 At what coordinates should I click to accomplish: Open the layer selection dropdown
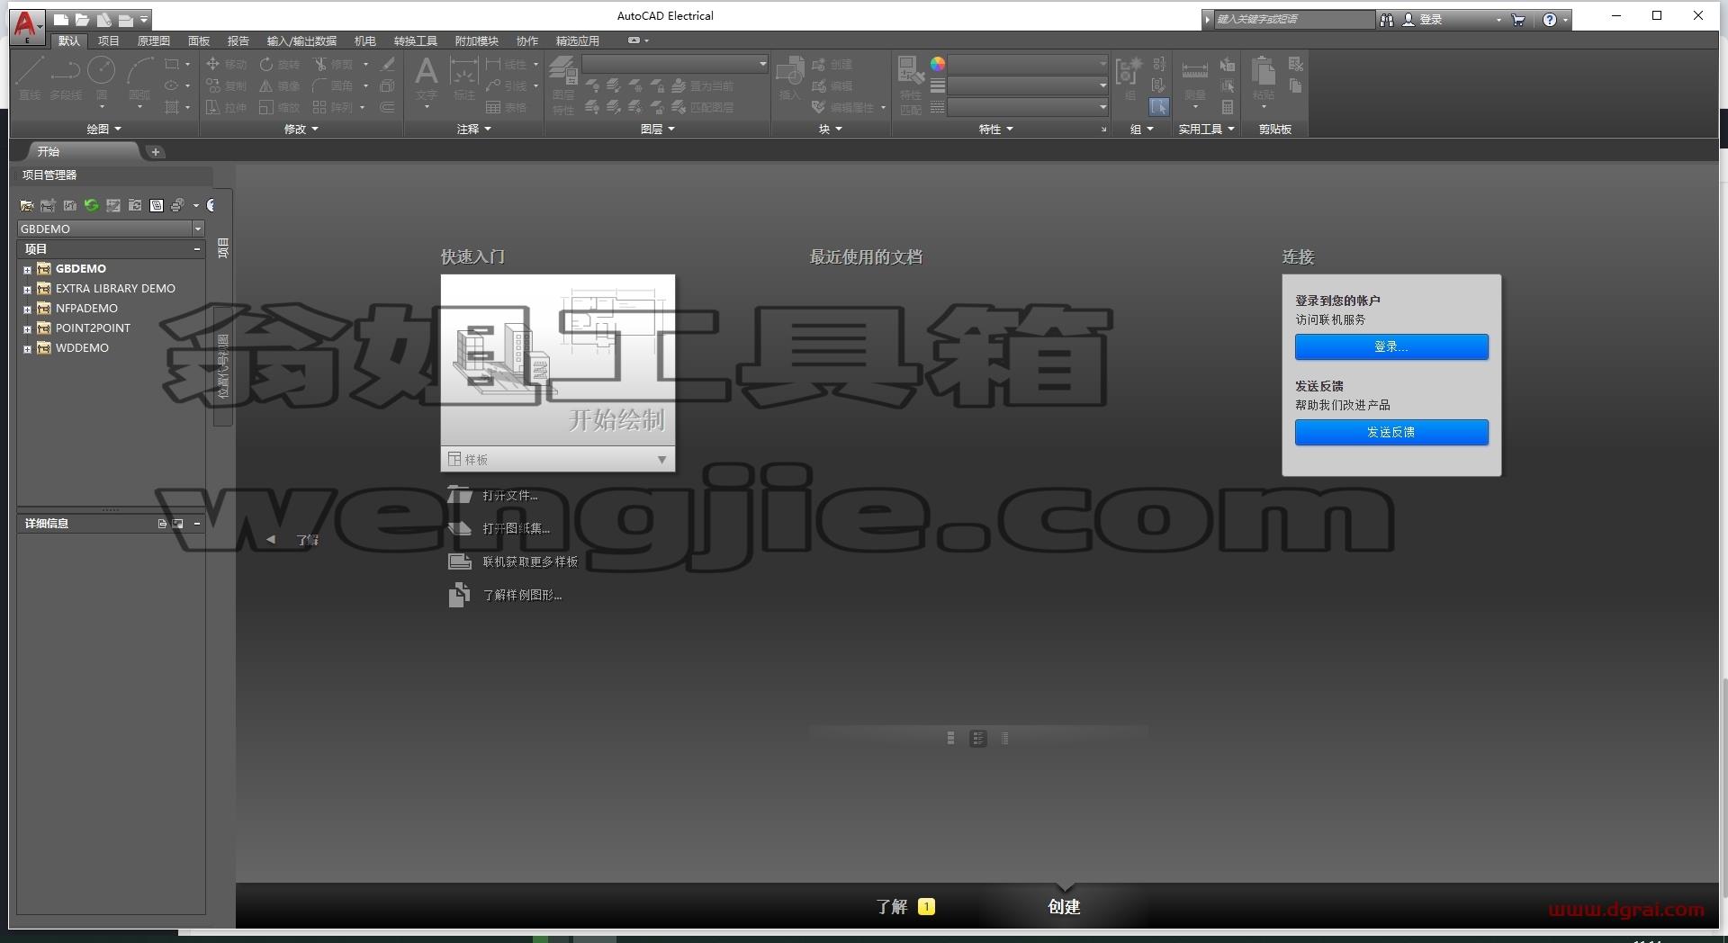coord(675,64)
